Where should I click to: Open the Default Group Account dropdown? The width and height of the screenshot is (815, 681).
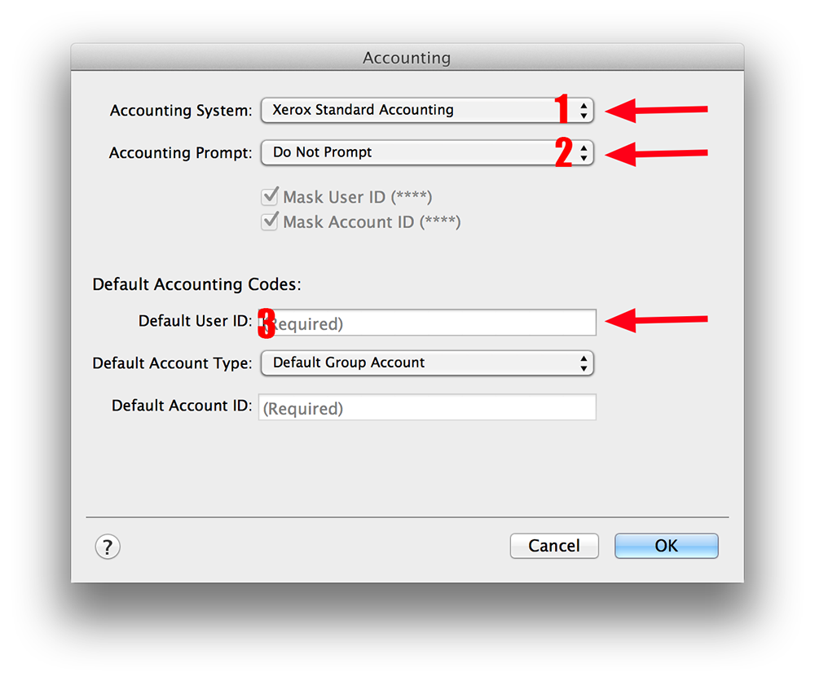[427, 363]
